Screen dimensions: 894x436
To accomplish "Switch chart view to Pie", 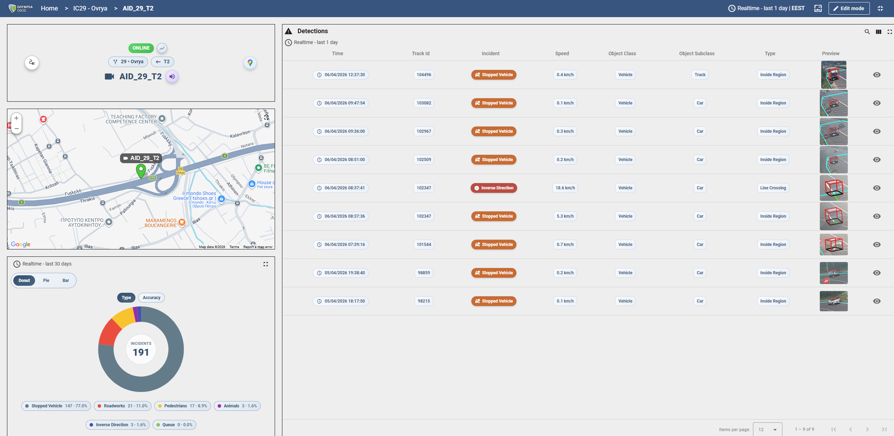I will click(x=46, y=281).
